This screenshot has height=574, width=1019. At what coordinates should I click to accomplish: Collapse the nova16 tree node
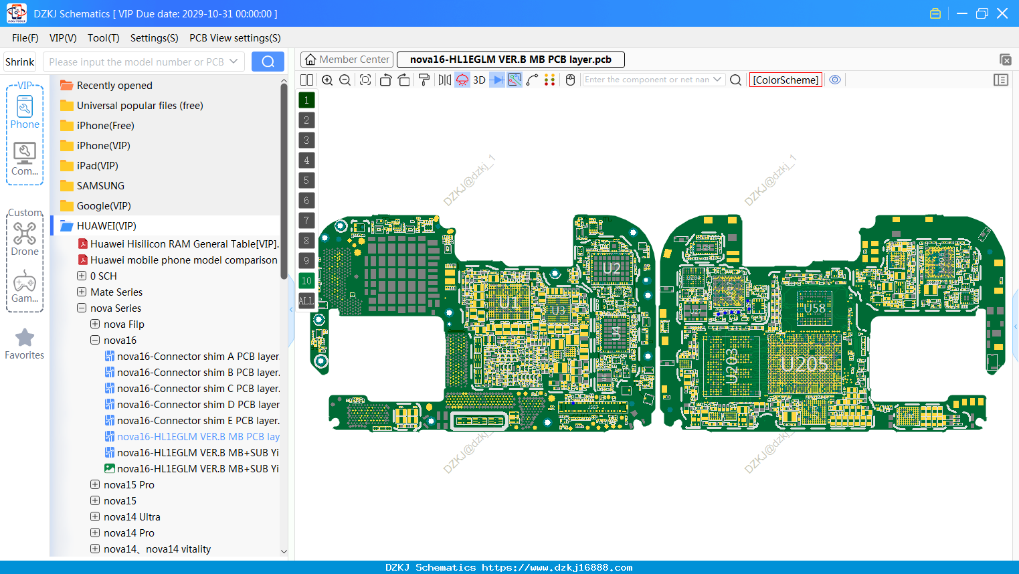[x=95, y=340]
